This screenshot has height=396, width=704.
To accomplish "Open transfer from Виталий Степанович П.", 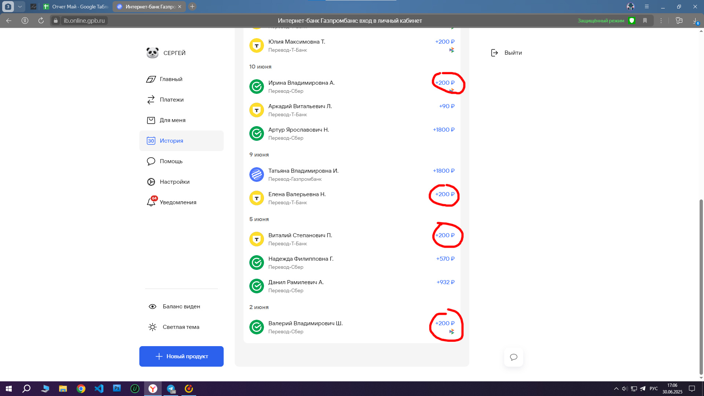I will click(x=352, y=239).
